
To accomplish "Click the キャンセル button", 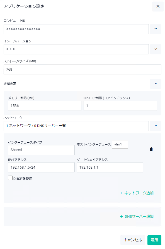I will coord(133,240).
